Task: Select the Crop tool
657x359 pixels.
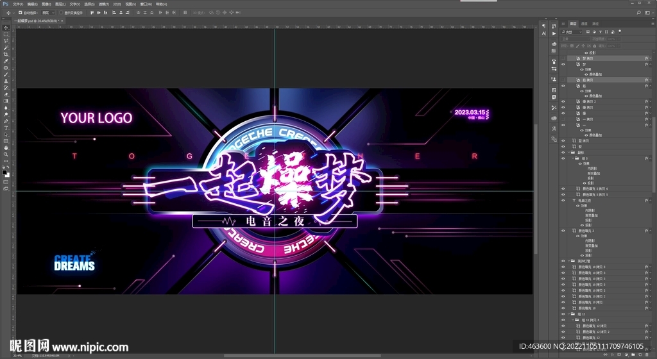Action: (6, 54)
